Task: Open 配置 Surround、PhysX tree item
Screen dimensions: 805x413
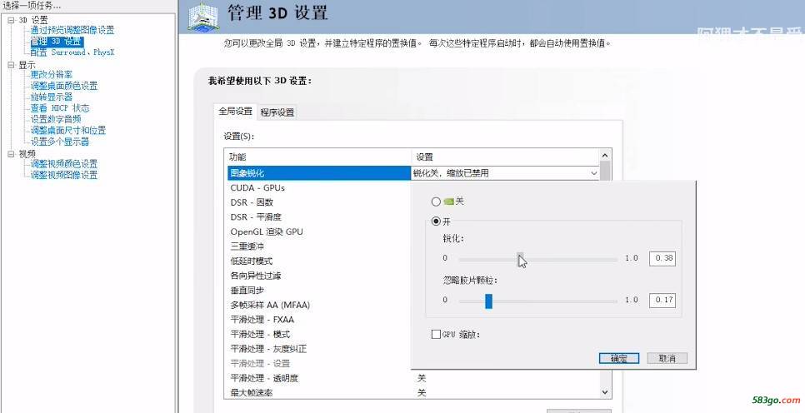Action: 72,52
